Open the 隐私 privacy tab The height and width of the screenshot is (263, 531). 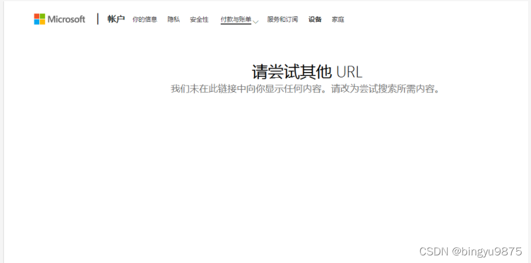click(x=174, y=20)
